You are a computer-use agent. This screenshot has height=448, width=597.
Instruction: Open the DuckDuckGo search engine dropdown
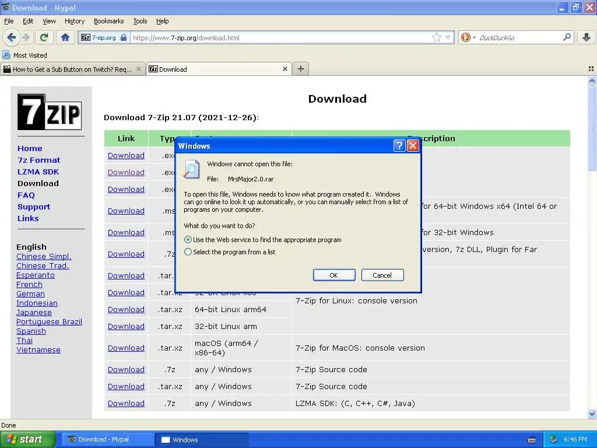pyautogui.click(x=468, y=37)
